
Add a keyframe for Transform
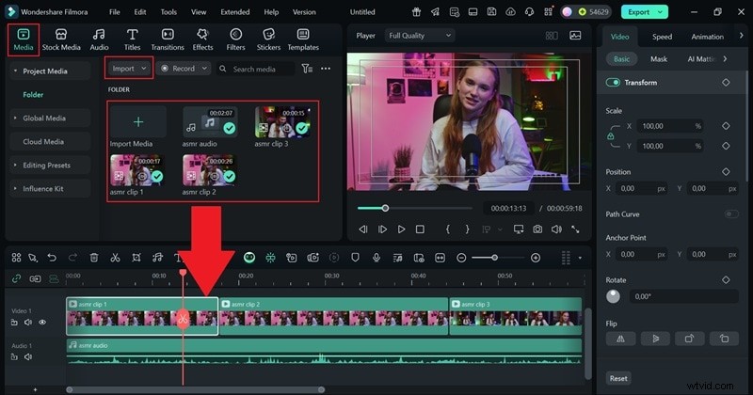726,83
